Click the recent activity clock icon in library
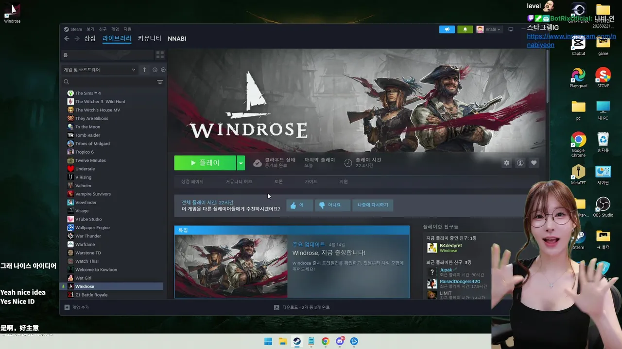The width and height of the screenshot is (622, 349). click(x=155, y=70)
